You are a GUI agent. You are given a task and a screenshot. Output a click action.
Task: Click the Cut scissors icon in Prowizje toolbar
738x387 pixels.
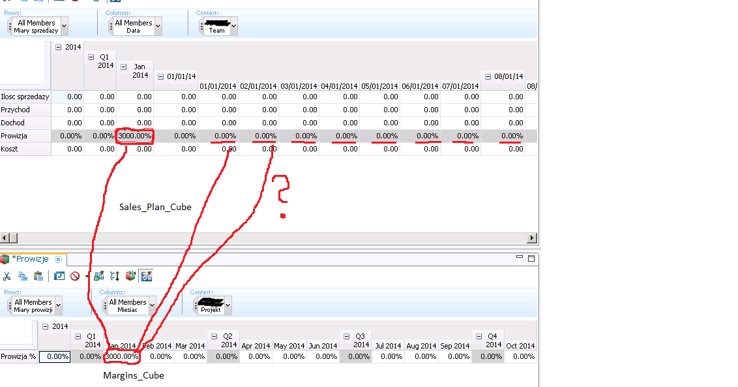tap(7, 276)
